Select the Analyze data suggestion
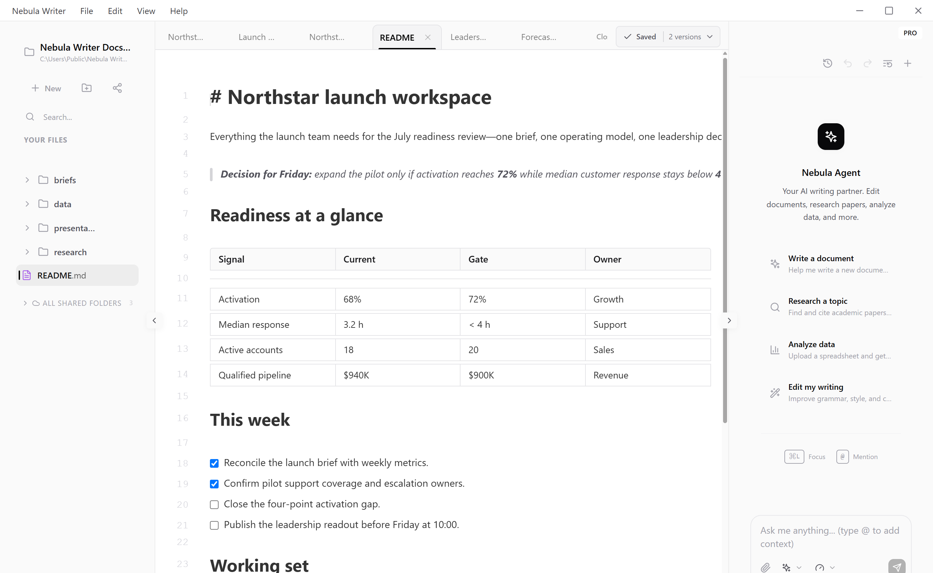This screenshot has height=573, width=933. coord(831,350)
